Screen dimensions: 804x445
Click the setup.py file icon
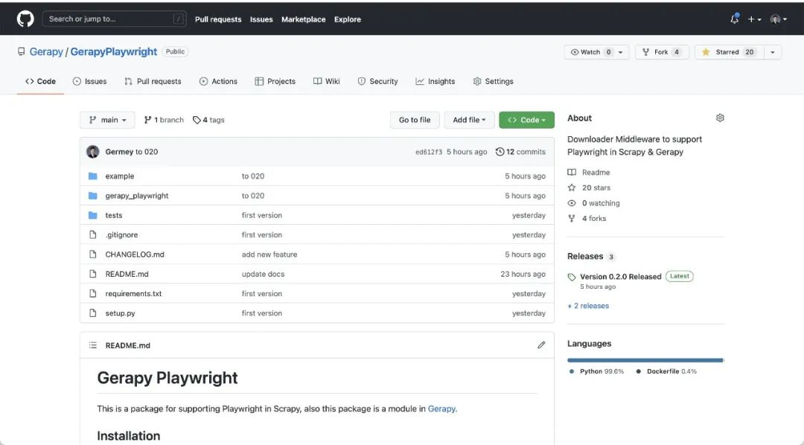tap(93, 313)
